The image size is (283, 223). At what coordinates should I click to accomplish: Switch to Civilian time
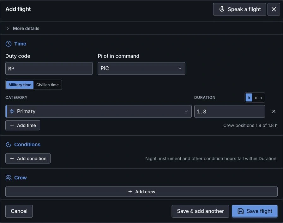(x=47, y=85)
